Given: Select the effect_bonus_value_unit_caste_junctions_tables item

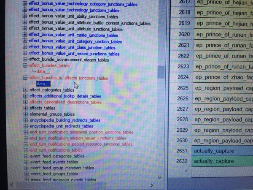Looking at the screenshot, I should (x=73, y=35).
